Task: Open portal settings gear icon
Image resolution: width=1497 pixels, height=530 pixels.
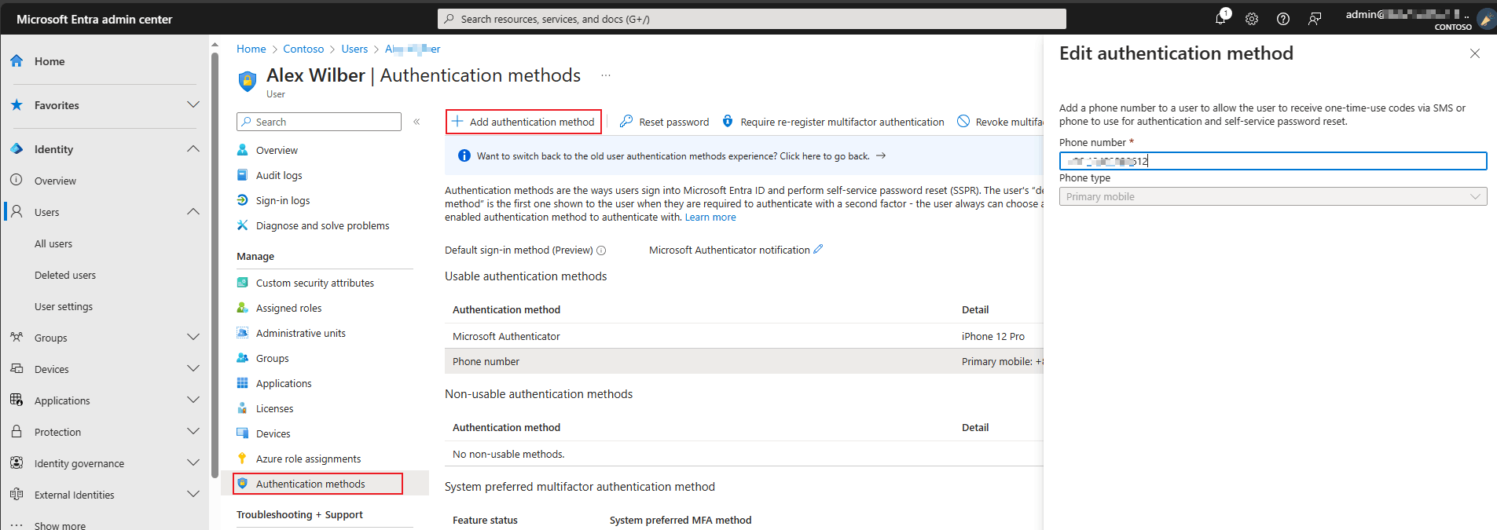Action: tap(1252, 19)
